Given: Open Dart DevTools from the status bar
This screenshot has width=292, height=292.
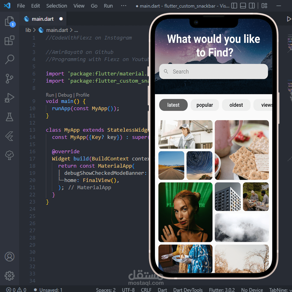Looking at the screenshot, I should point(188,290).
